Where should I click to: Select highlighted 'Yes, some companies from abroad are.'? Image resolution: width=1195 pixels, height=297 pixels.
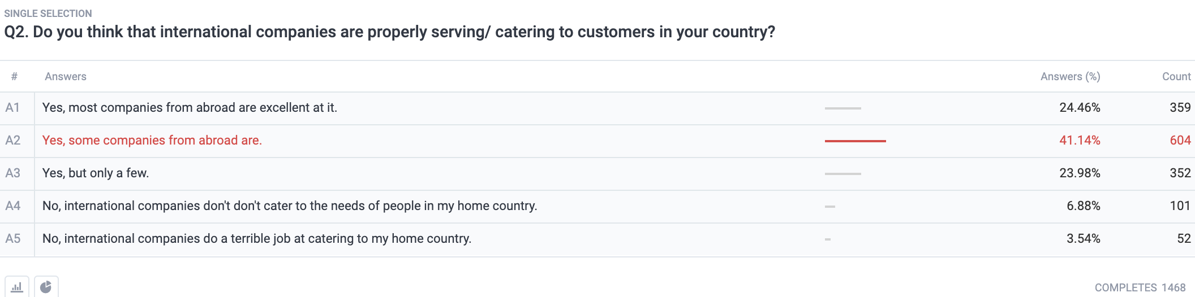click(x=152, y=141)
